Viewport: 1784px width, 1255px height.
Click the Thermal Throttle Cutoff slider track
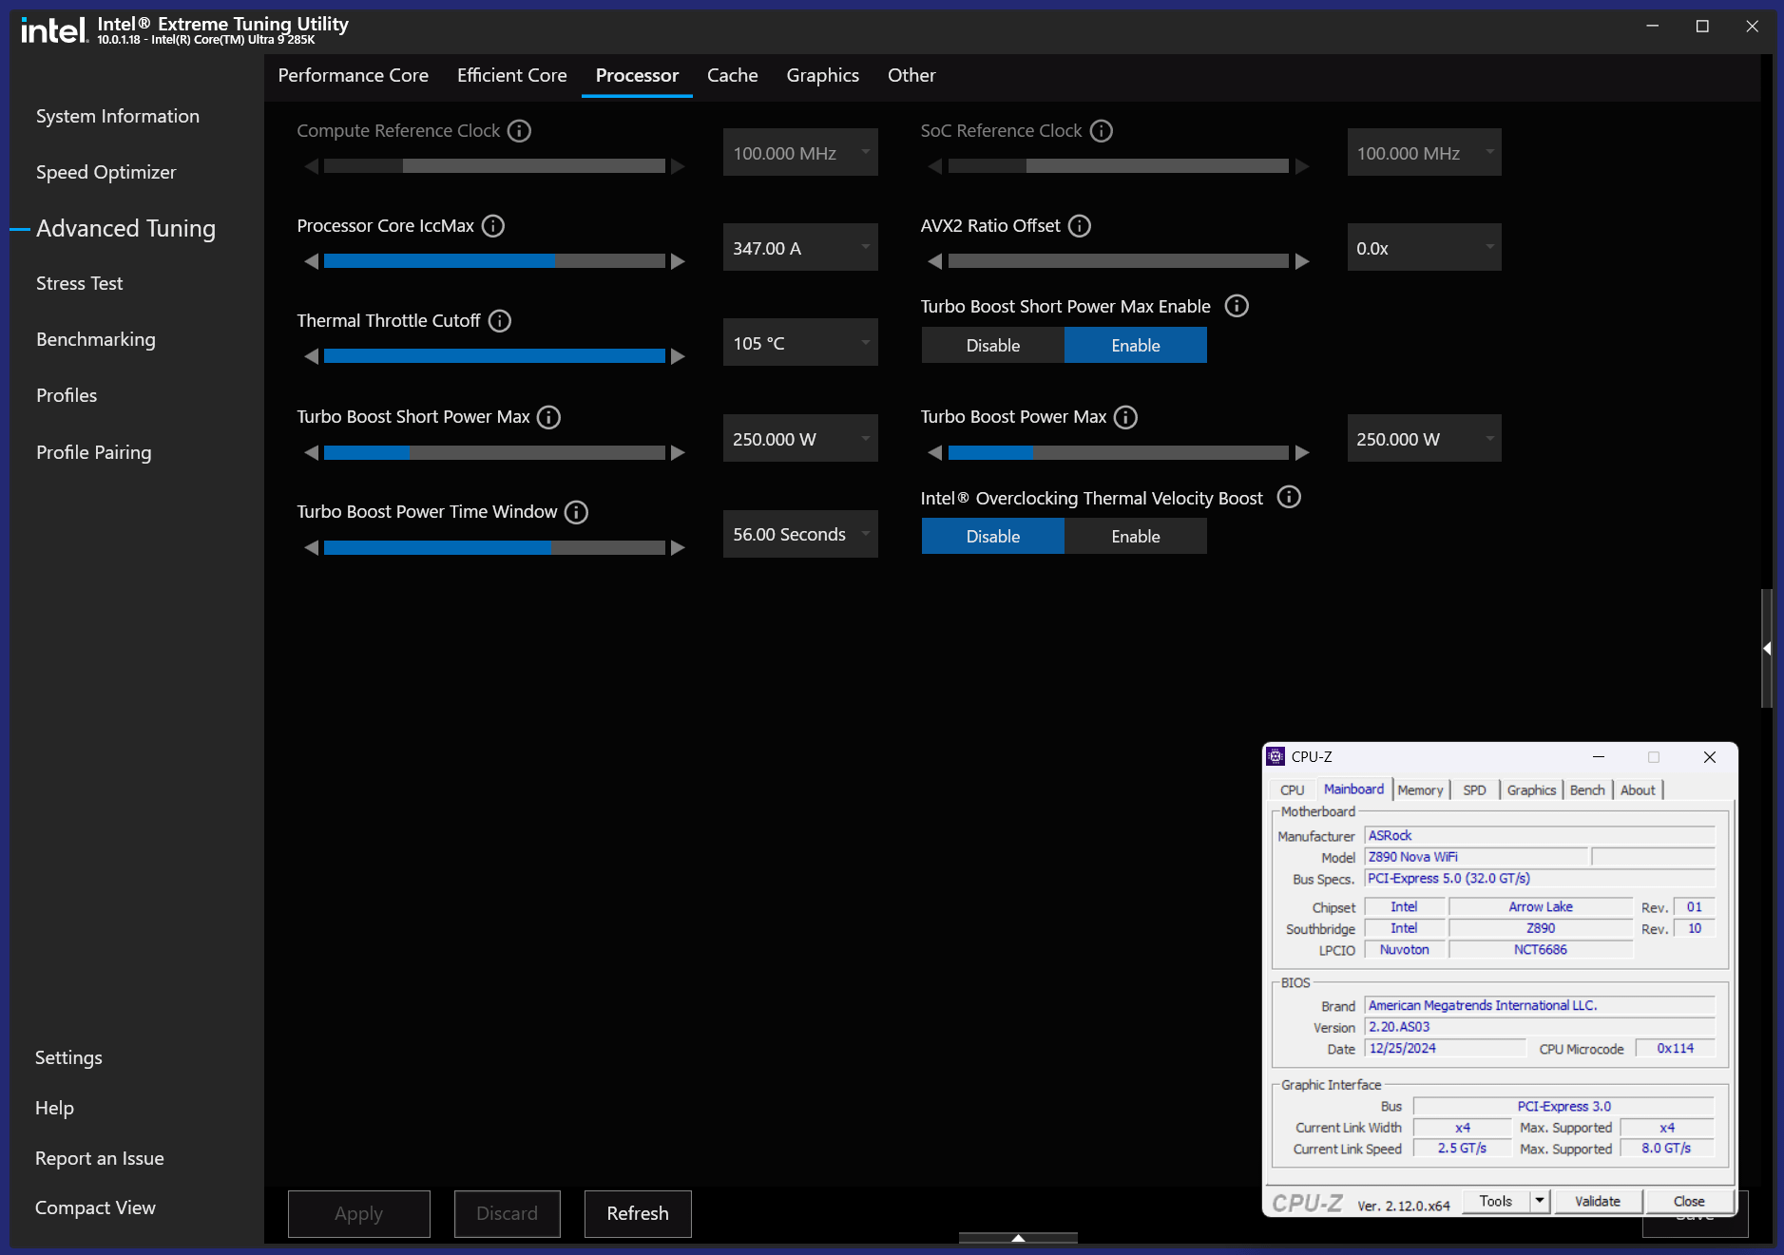coord(494,356)
